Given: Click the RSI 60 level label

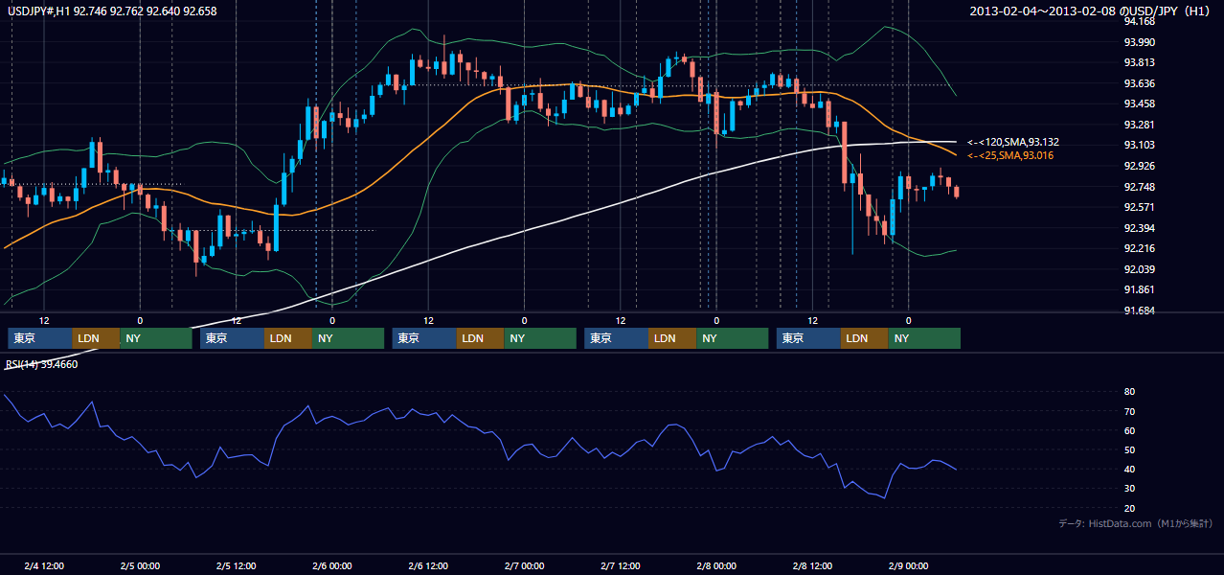Looking at the screenshot, I should (x=1129, y=430).
